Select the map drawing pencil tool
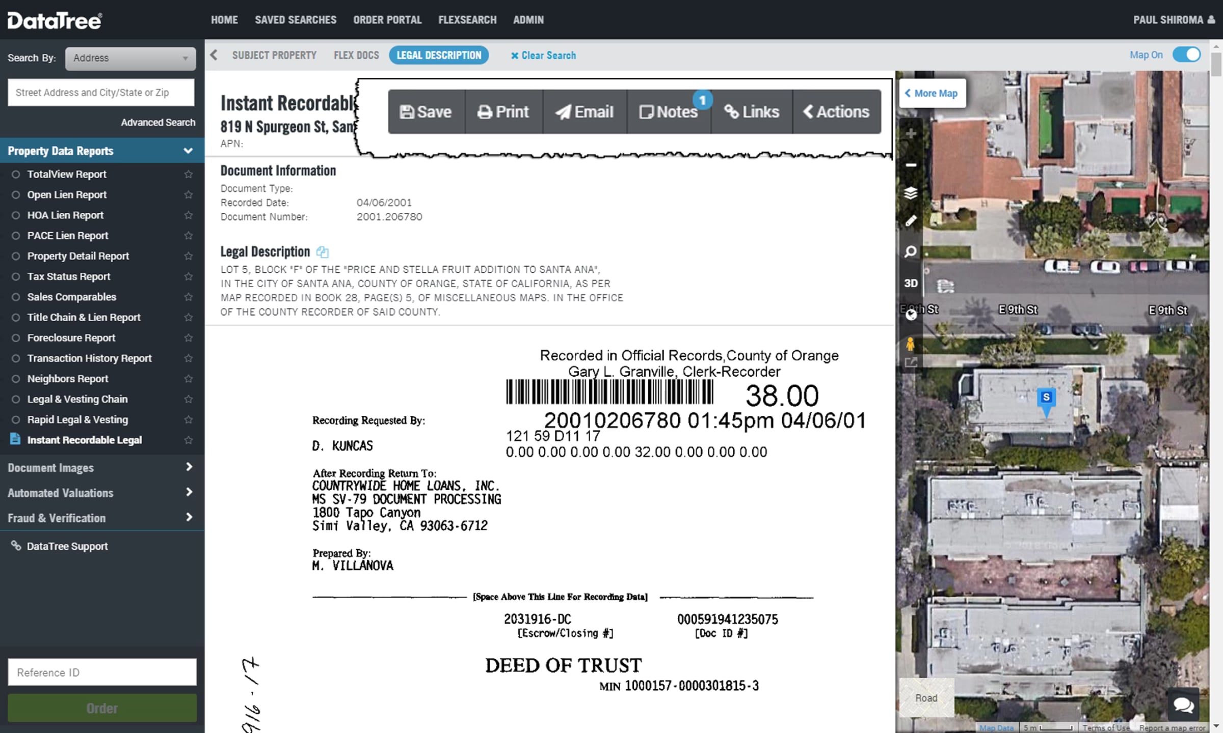Viewport: 1223px width, 733px height. click(911, 221)
